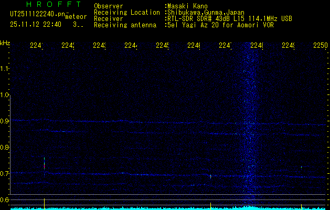Select the UT2511122240 file name label
Image resolution: width=330 pixels, height=210 pixels.
tap(35, 15)
